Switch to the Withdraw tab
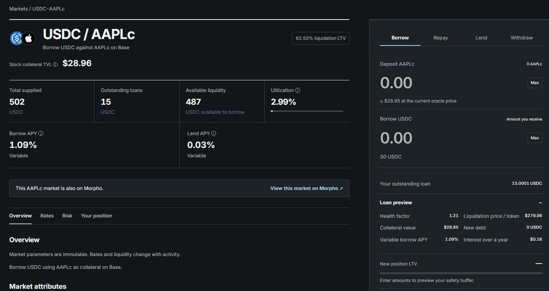This screenshot has width=549, height=291. pyautogui.click(x=522, y=38)
